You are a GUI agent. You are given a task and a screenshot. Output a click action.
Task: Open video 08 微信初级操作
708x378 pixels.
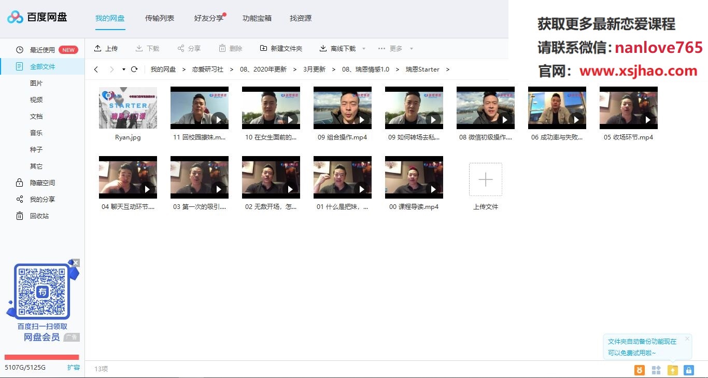(486, 108)
